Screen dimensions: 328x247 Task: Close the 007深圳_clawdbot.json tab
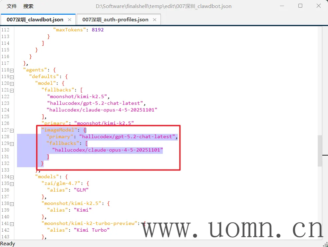point(70,20)
